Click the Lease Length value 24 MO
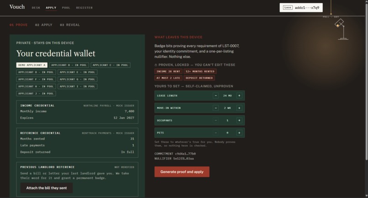This screenshot has height=198, width=368. coord(227,96)
